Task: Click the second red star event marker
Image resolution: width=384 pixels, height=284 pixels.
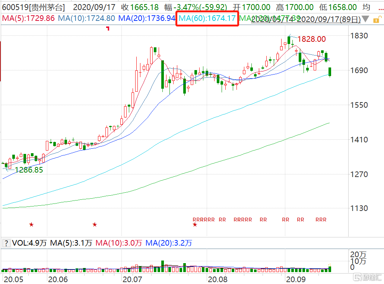Action: point(95,224)
